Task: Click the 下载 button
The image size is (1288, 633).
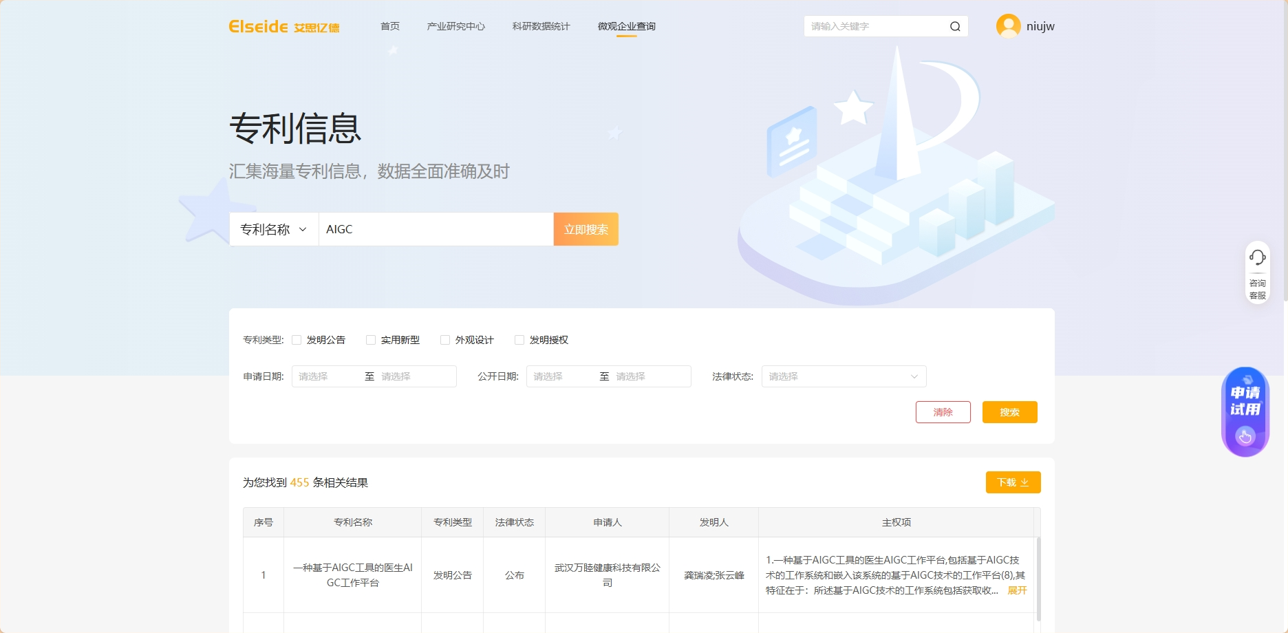Action: (1013, 482)
